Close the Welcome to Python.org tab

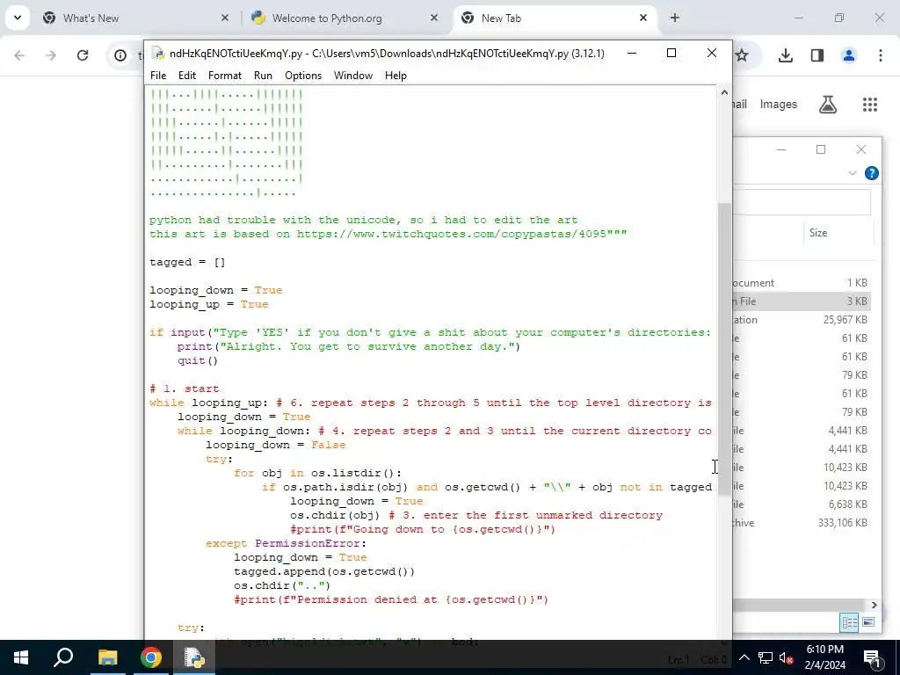[434, 18]
